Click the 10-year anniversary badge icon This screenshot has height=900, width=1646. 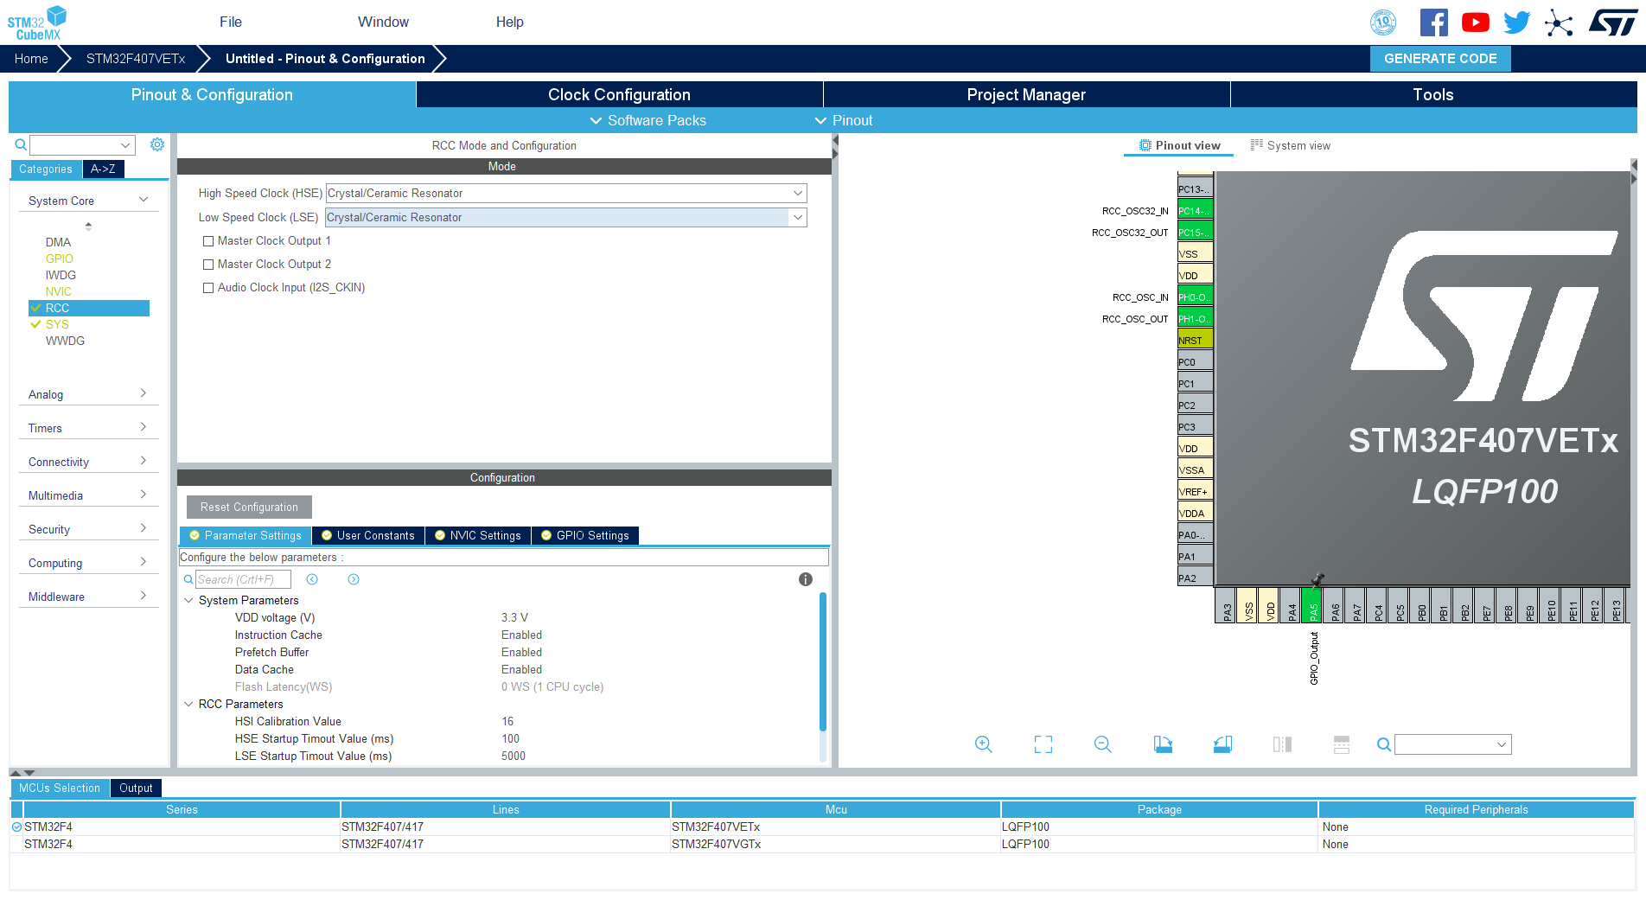[x=1383, y=22]
